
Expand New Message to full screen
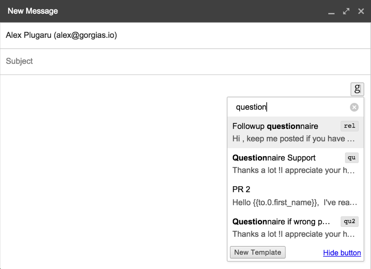click(x=346, y=11)
